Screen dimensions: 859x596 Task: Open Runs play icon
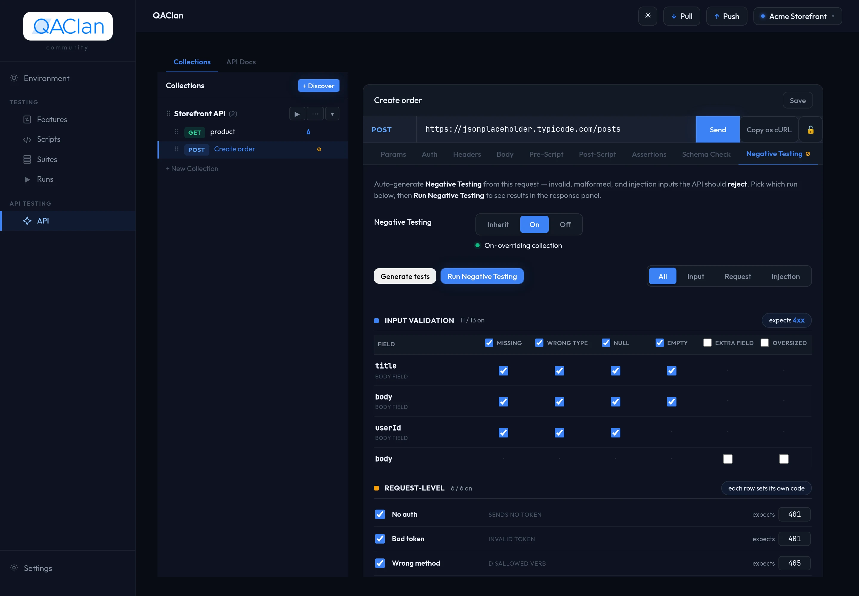[27, 179]
